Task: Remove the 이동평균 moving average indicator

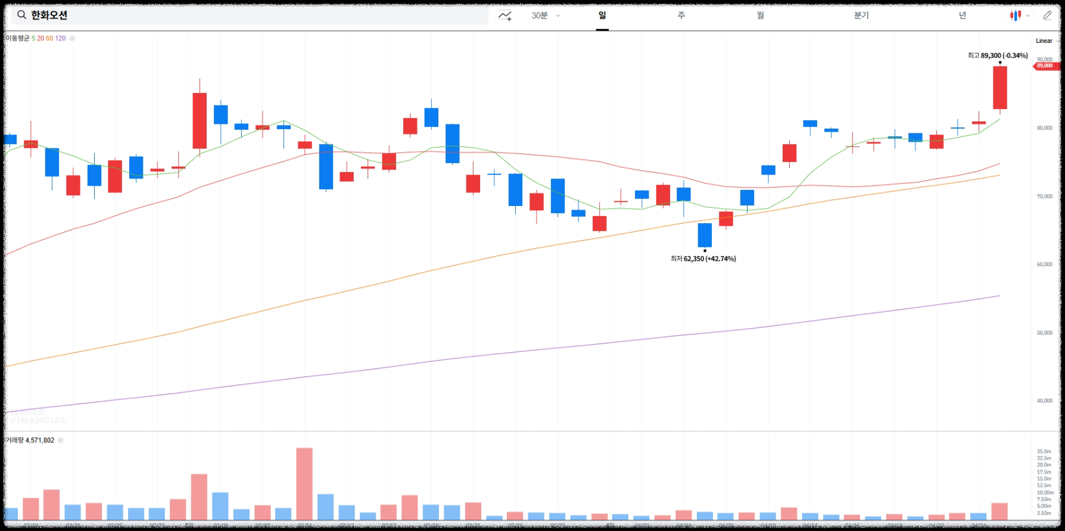Action: point(73,38)
